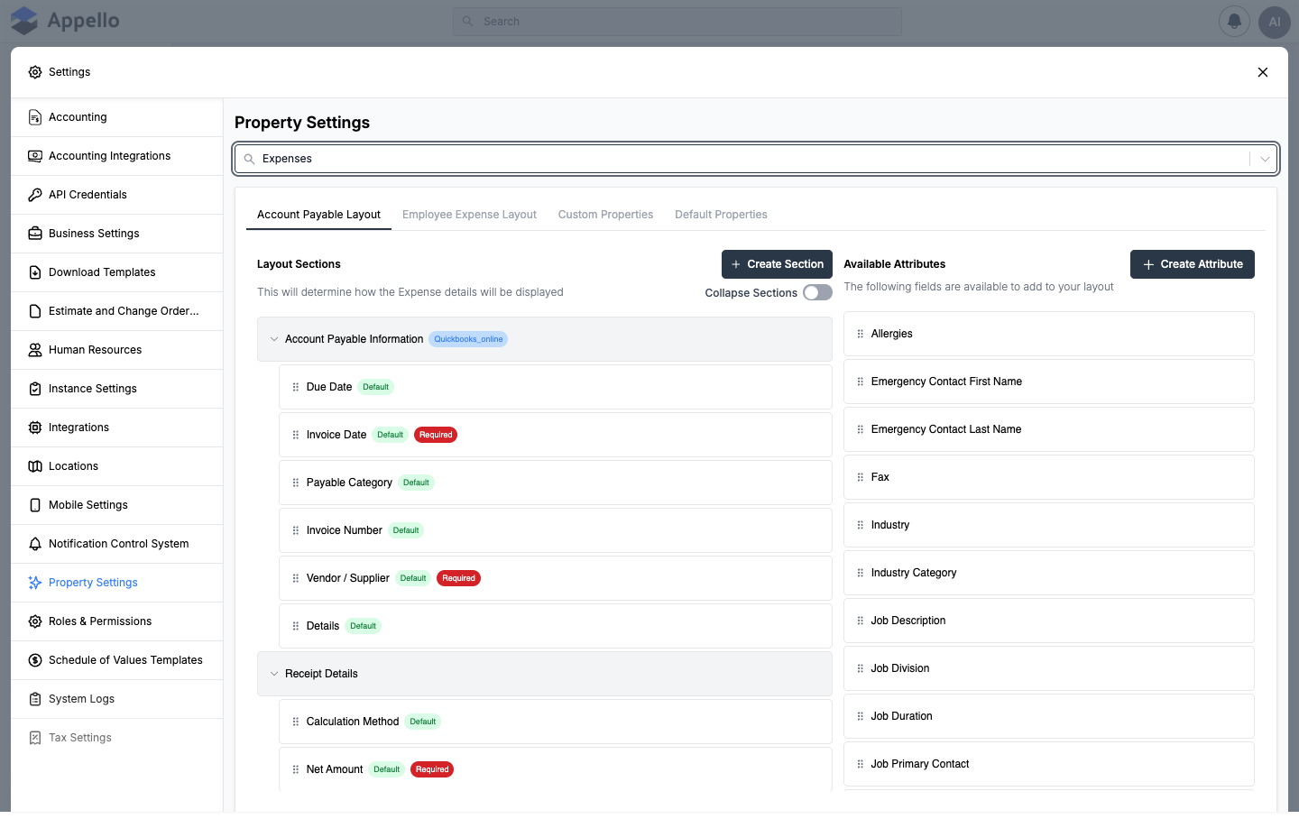Select the Details field row

click(556, 626)
